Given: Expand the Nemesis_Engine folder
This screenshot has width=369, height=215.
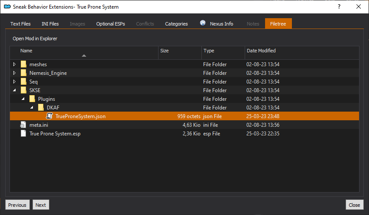Looking at the screenshot, I should [x=14, y=73].
